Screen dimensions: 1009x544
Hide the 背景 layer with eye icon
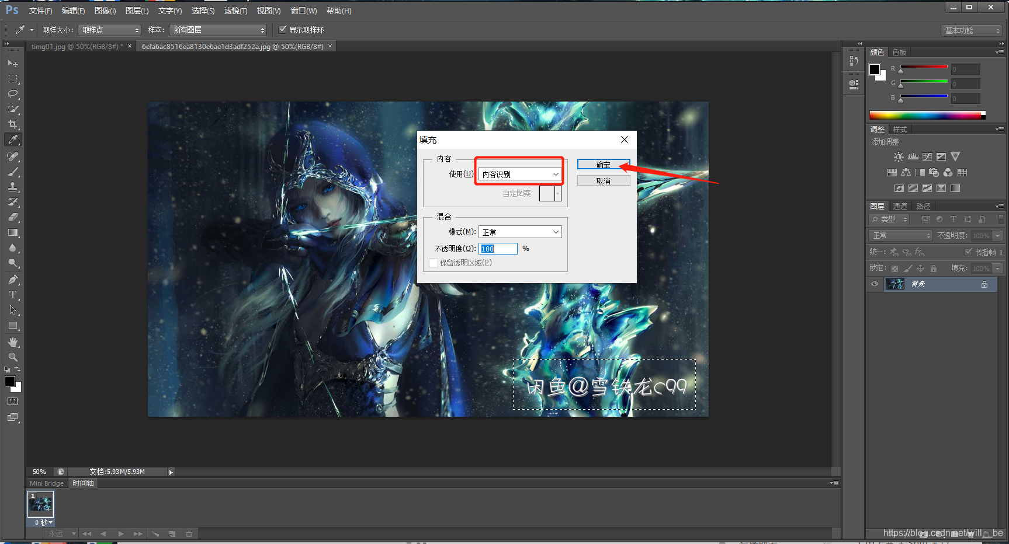875,284
